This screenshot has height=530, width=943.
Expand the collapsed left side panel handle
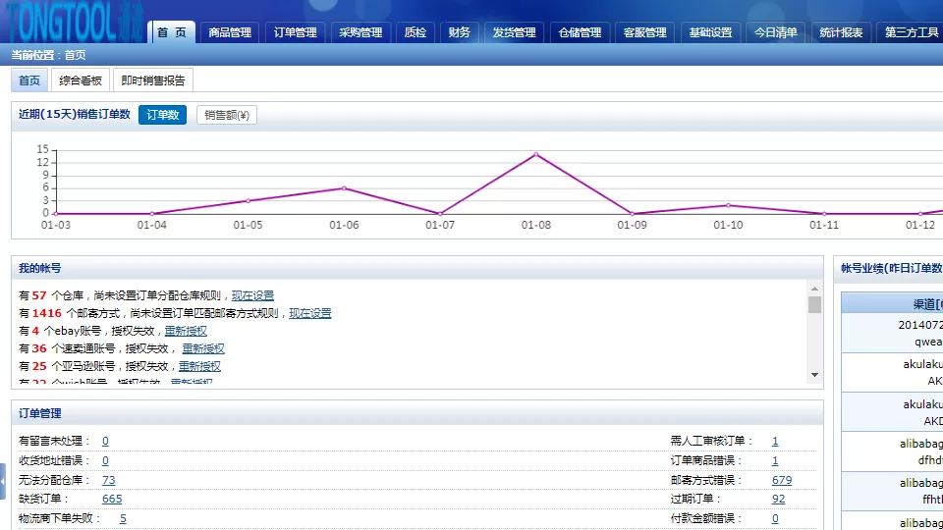[3, 481]
